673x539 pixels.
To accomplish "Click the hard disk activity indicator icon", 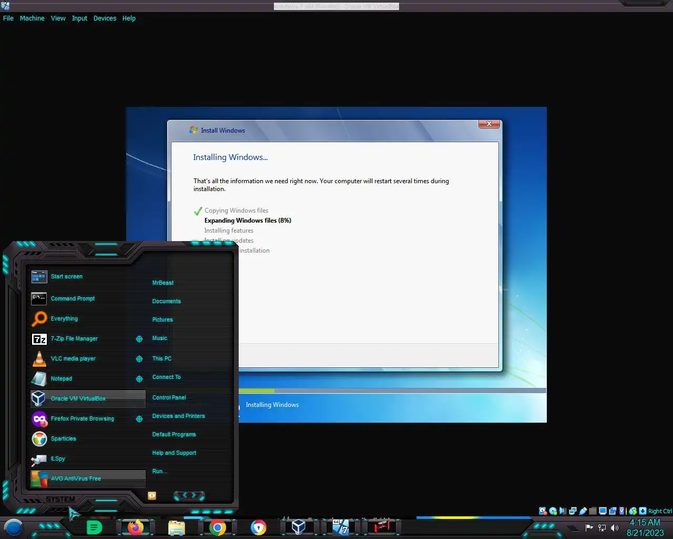I will [x=543, y=511].
